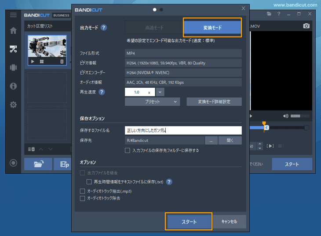Move segment up with arrow icon
This screenshot has height=236, width=321.
[41, 149]
